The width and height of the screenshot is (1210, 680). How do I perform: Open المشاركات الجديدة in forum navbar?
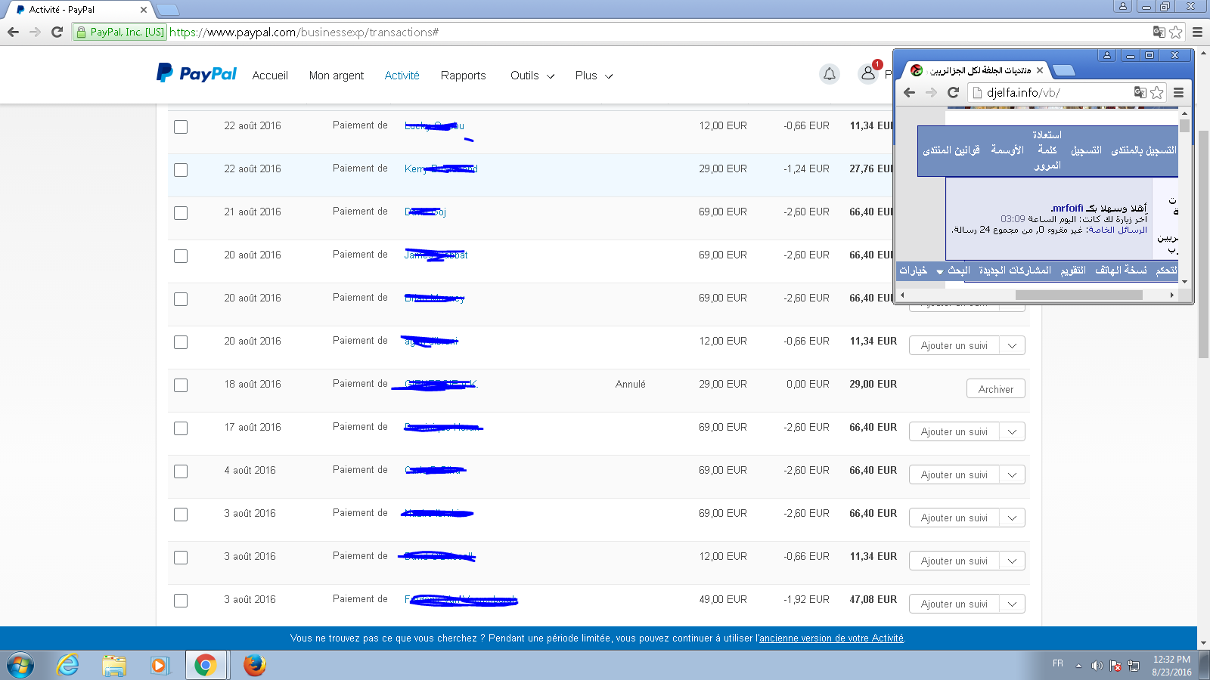pos(1015,270)
